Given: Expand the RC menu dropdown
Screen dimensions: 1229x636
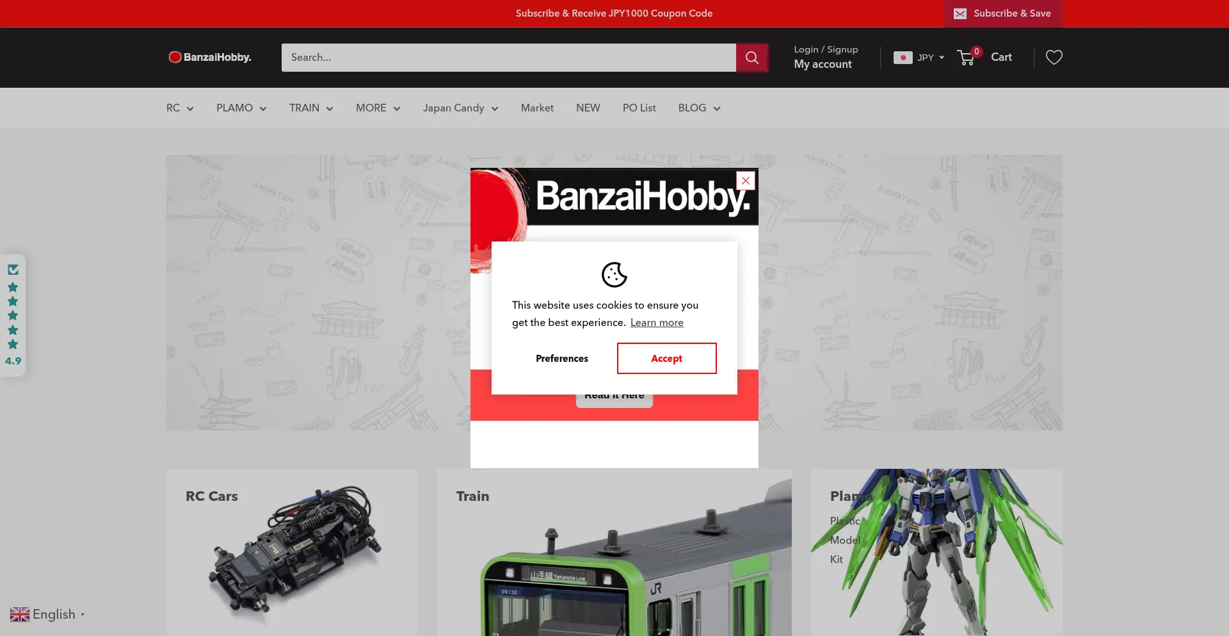Looking at the screenshot, I should point(180,108).
